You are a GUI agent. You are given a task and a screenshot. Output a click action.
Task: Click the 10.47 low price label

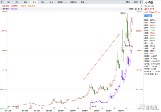click(x=17, y=107)
